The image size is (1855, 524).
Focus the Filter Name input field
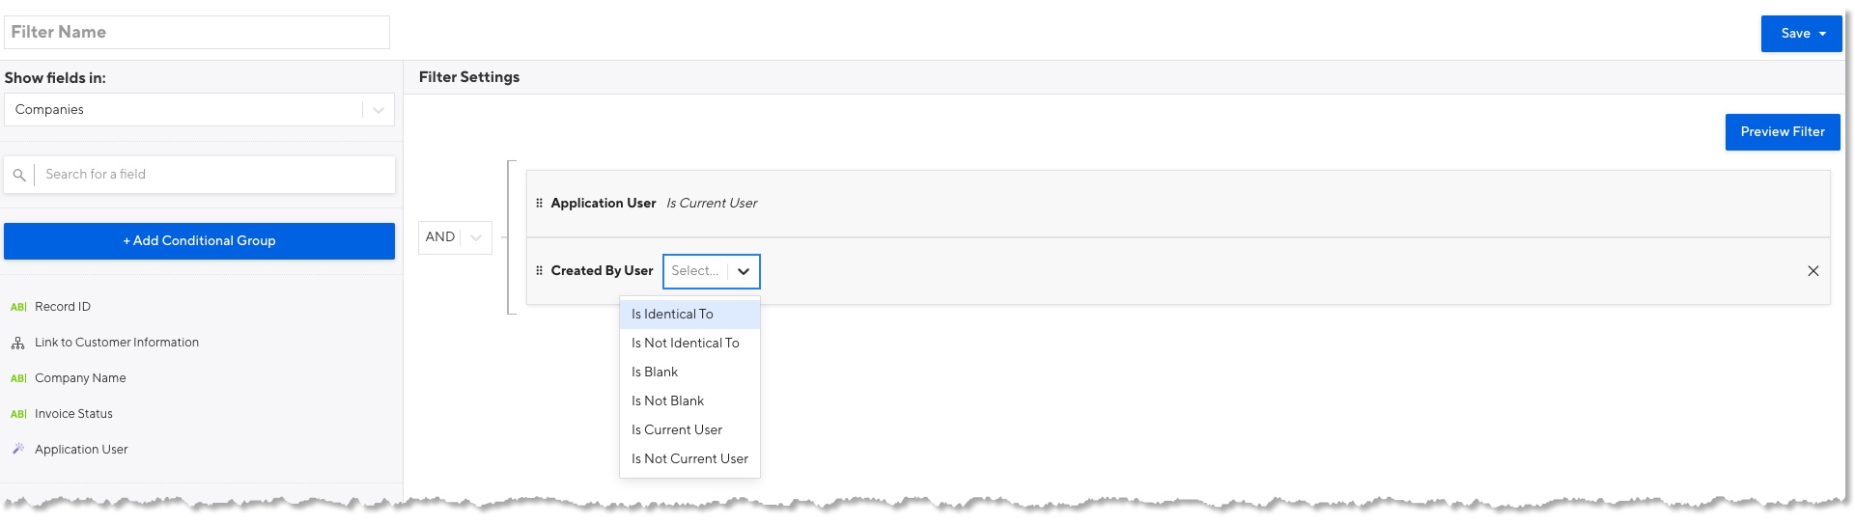tap(197, 32)
